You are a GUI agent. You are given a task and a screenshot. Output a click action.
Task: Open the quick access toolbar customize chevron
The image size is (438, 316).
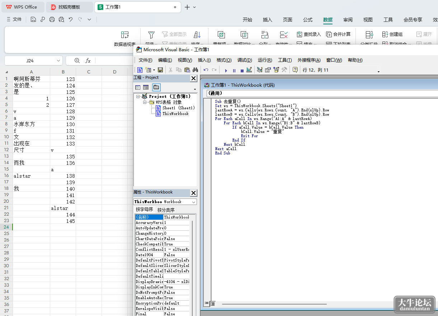pos(89,19)
